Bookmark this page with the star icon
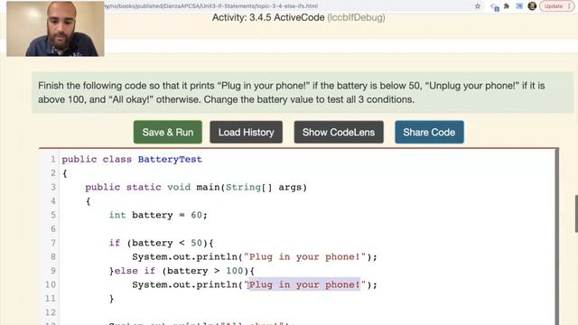The image size is (578, 325). [x=478, y=6]
